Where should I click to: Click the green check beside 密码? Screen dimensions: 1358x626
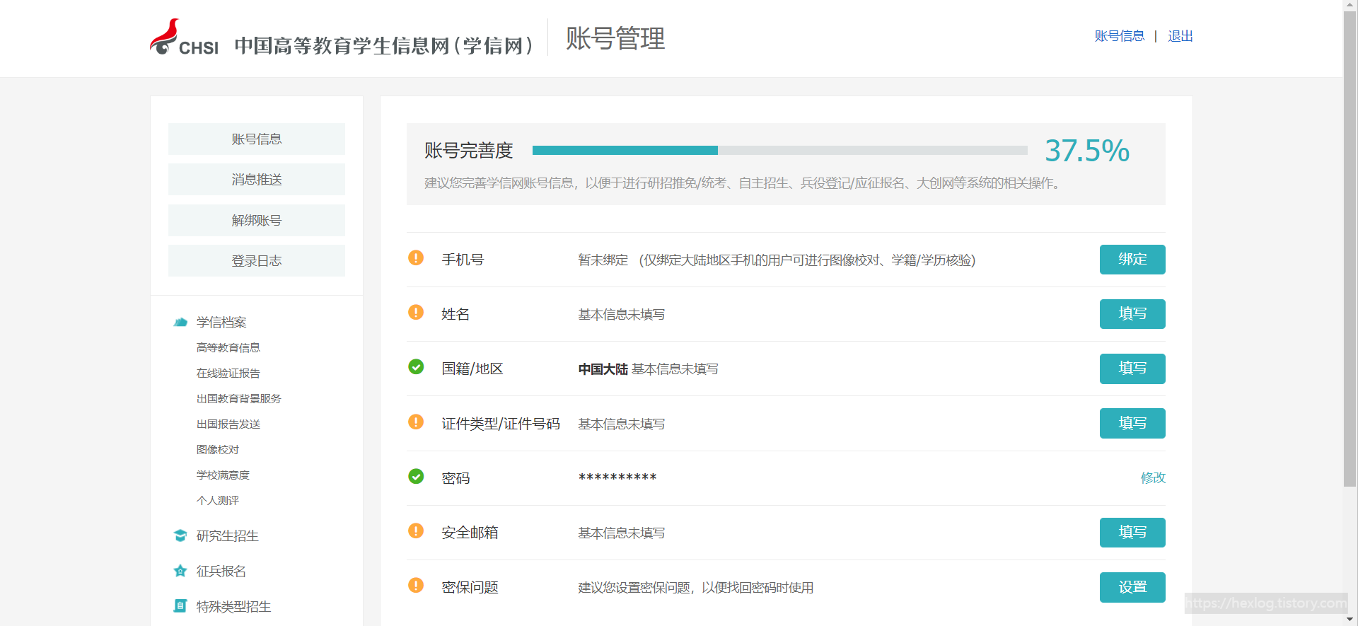click(x=416, y=476)
